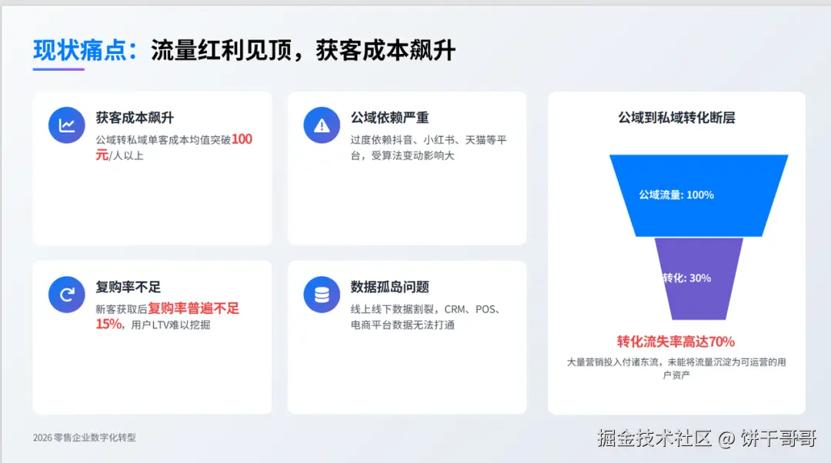The height and width of the screenshot is (463, 831).
Task: Select the 公域依赖严重 card heading
Action: (x=389, y=118)
